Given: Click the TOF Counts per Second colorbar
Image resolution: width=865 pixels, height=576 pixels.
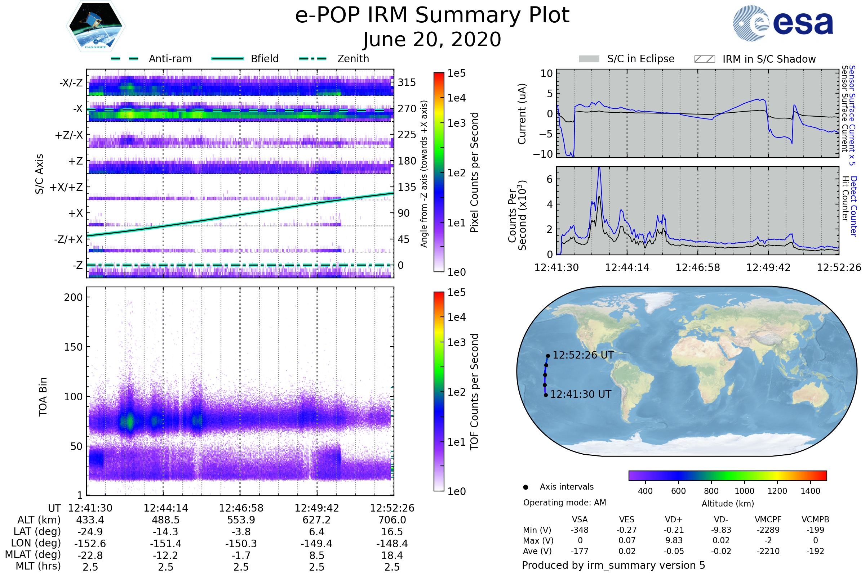Looking at the screenshot, I should click(x=439, y=391).
